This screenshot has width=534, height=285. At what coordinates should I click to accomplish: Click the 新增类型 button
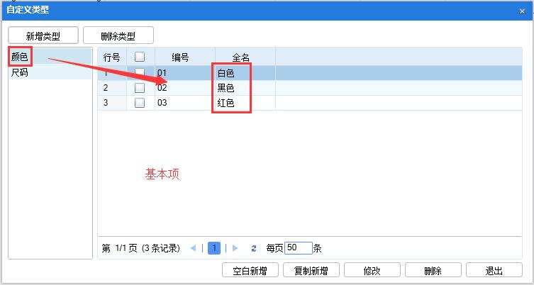(43, 35)
